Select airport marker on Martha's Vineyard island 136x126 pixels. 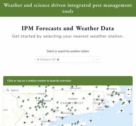click(121, 111)
